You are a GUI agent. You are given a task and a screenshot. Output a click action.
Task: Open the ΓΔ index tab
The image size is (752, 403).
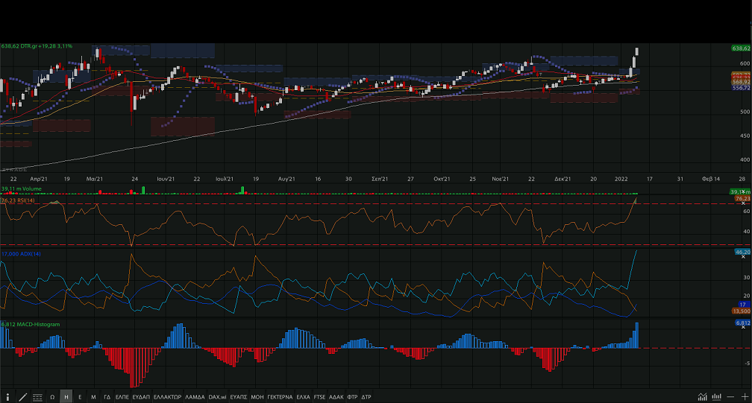point(107,397)
